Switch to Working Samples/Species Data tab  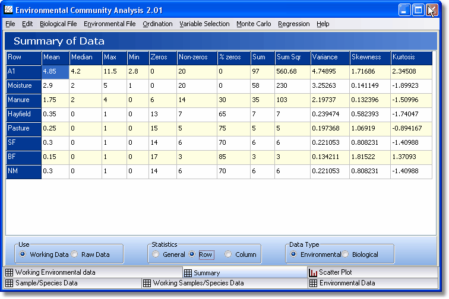pos(224,283)
